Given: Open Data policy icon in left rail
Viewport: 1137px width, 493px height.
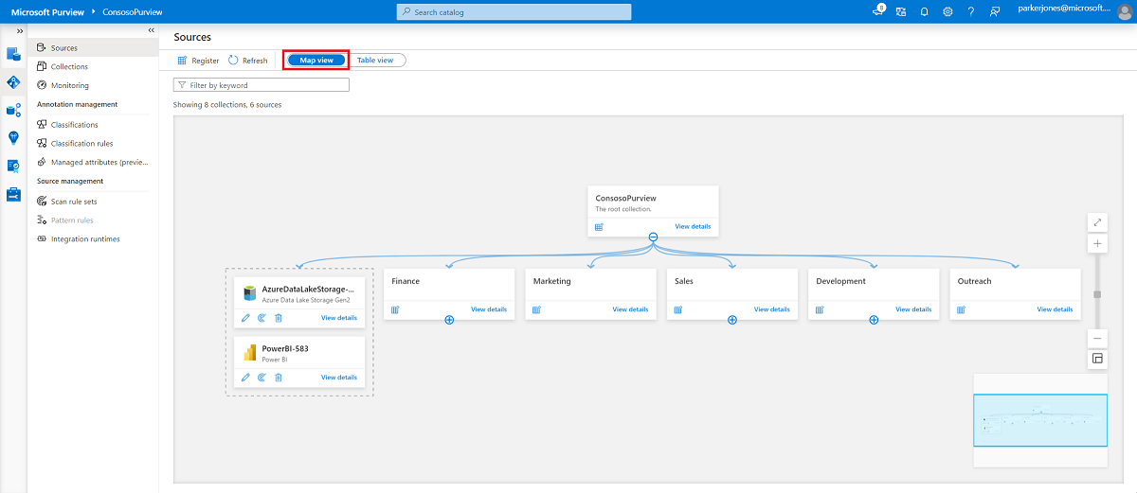Looking at the screenshot, I should [x=13, y=166].
